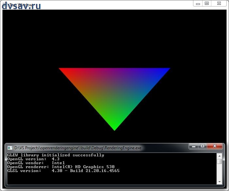Click the console scrollbar down arrow

[x=220, y=182]
